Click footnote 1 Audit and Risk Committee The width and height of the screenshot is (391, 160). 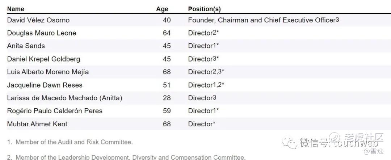click(70, 142)
